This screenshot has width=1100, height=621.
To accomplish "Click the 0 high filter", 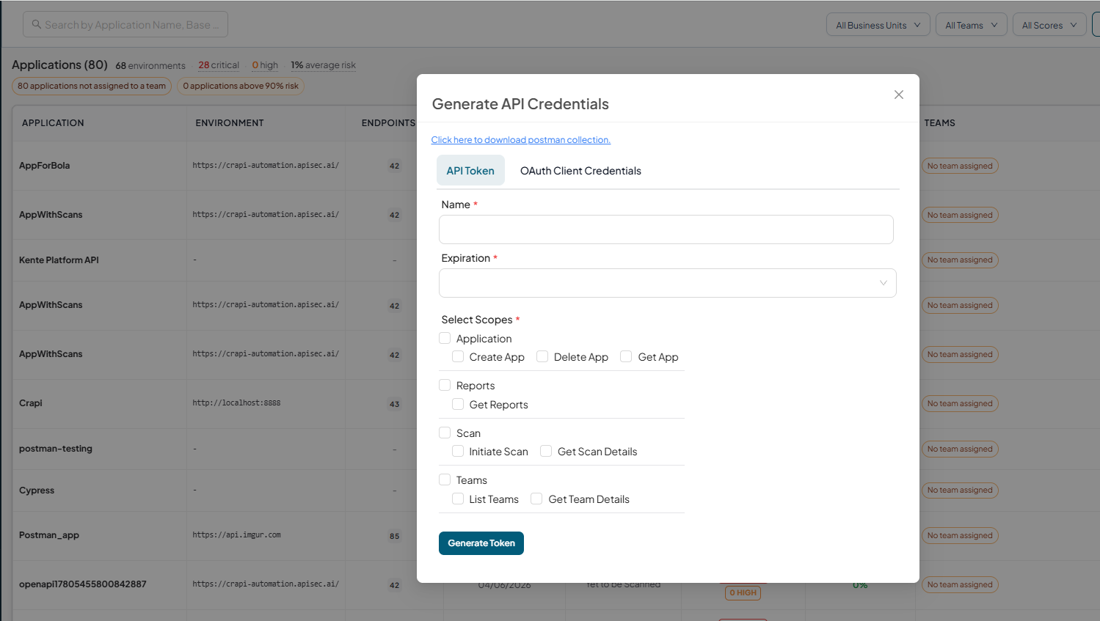I will tap(265, 65).
